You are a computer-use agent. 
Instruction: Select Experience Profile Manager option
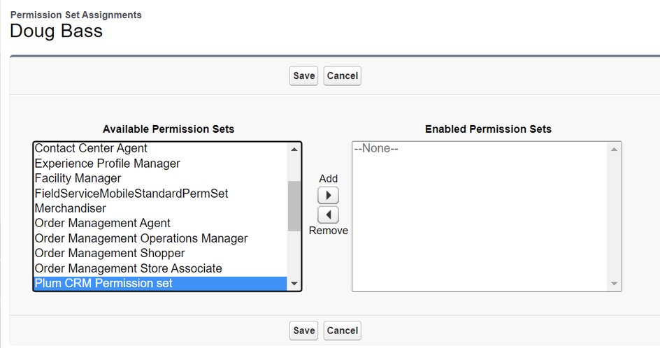[x=107, y=164]
